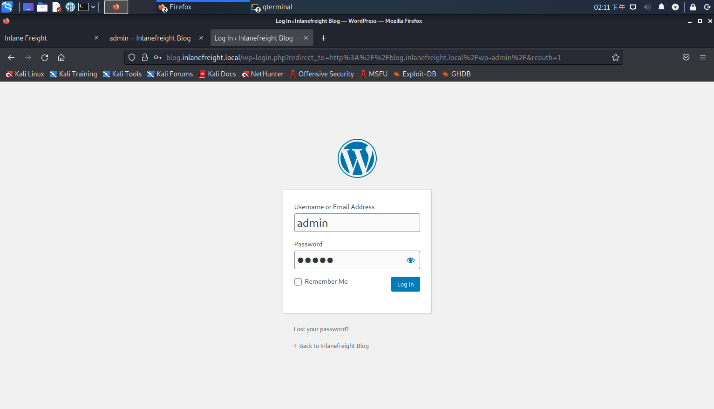Open the network display status icon
The image size is (714, 409).
pos(633,7)
